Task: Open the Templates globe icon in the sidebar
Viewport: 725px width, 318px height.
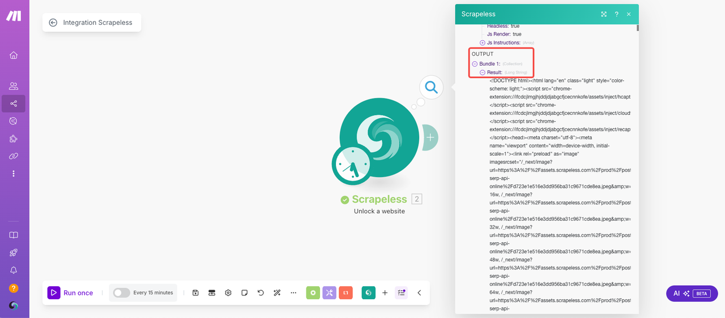Action: (x=14, y=121)
